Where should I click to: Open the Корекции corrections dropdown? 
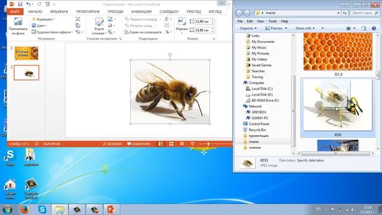[x=43, y=19]
